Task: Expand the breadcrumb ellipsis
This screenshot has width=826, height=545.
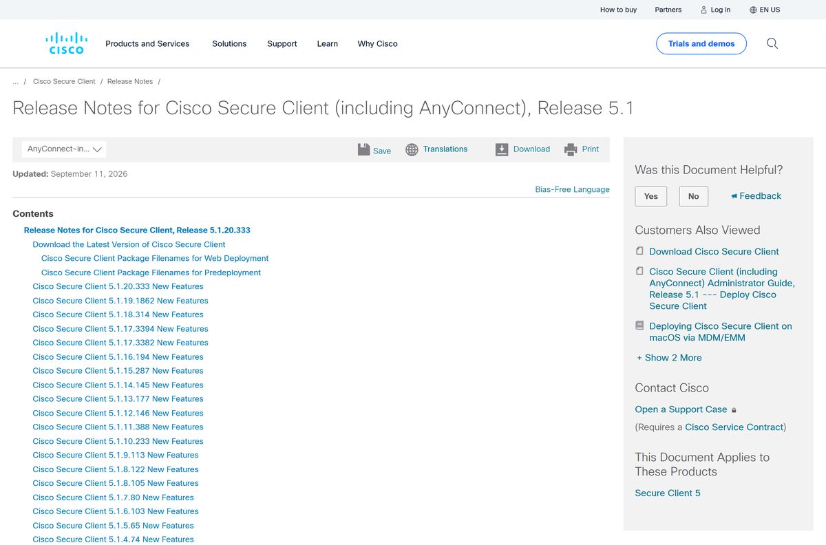Action: pos(16,81)
